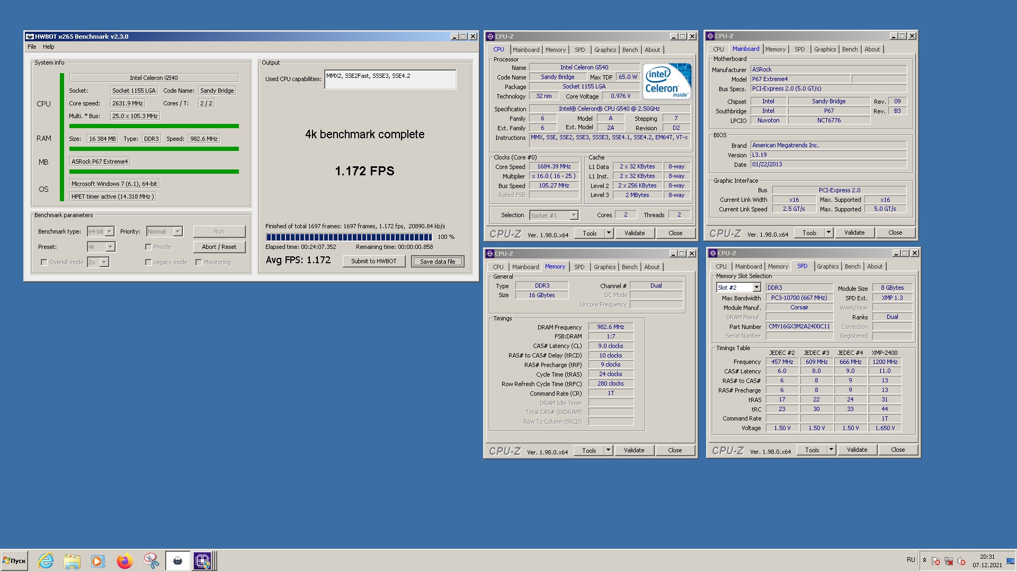Expand Tools arrow in CPU-Z Memory window
Screen dimensions: 1017x572
pyautogui.click(x=608, y=450)
